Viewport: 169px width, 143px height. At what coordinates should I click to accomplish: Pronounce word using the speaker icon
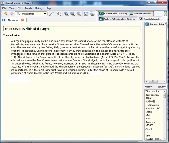(59, 14)
